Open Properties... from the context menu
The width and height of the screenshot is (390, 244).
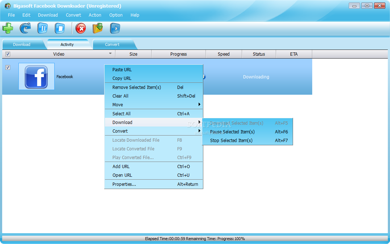[154, 184]
